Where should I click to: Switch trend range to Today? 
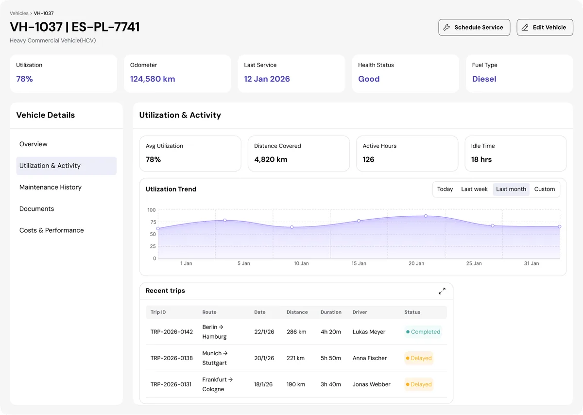pyautogui.click(x=445, y=190)
